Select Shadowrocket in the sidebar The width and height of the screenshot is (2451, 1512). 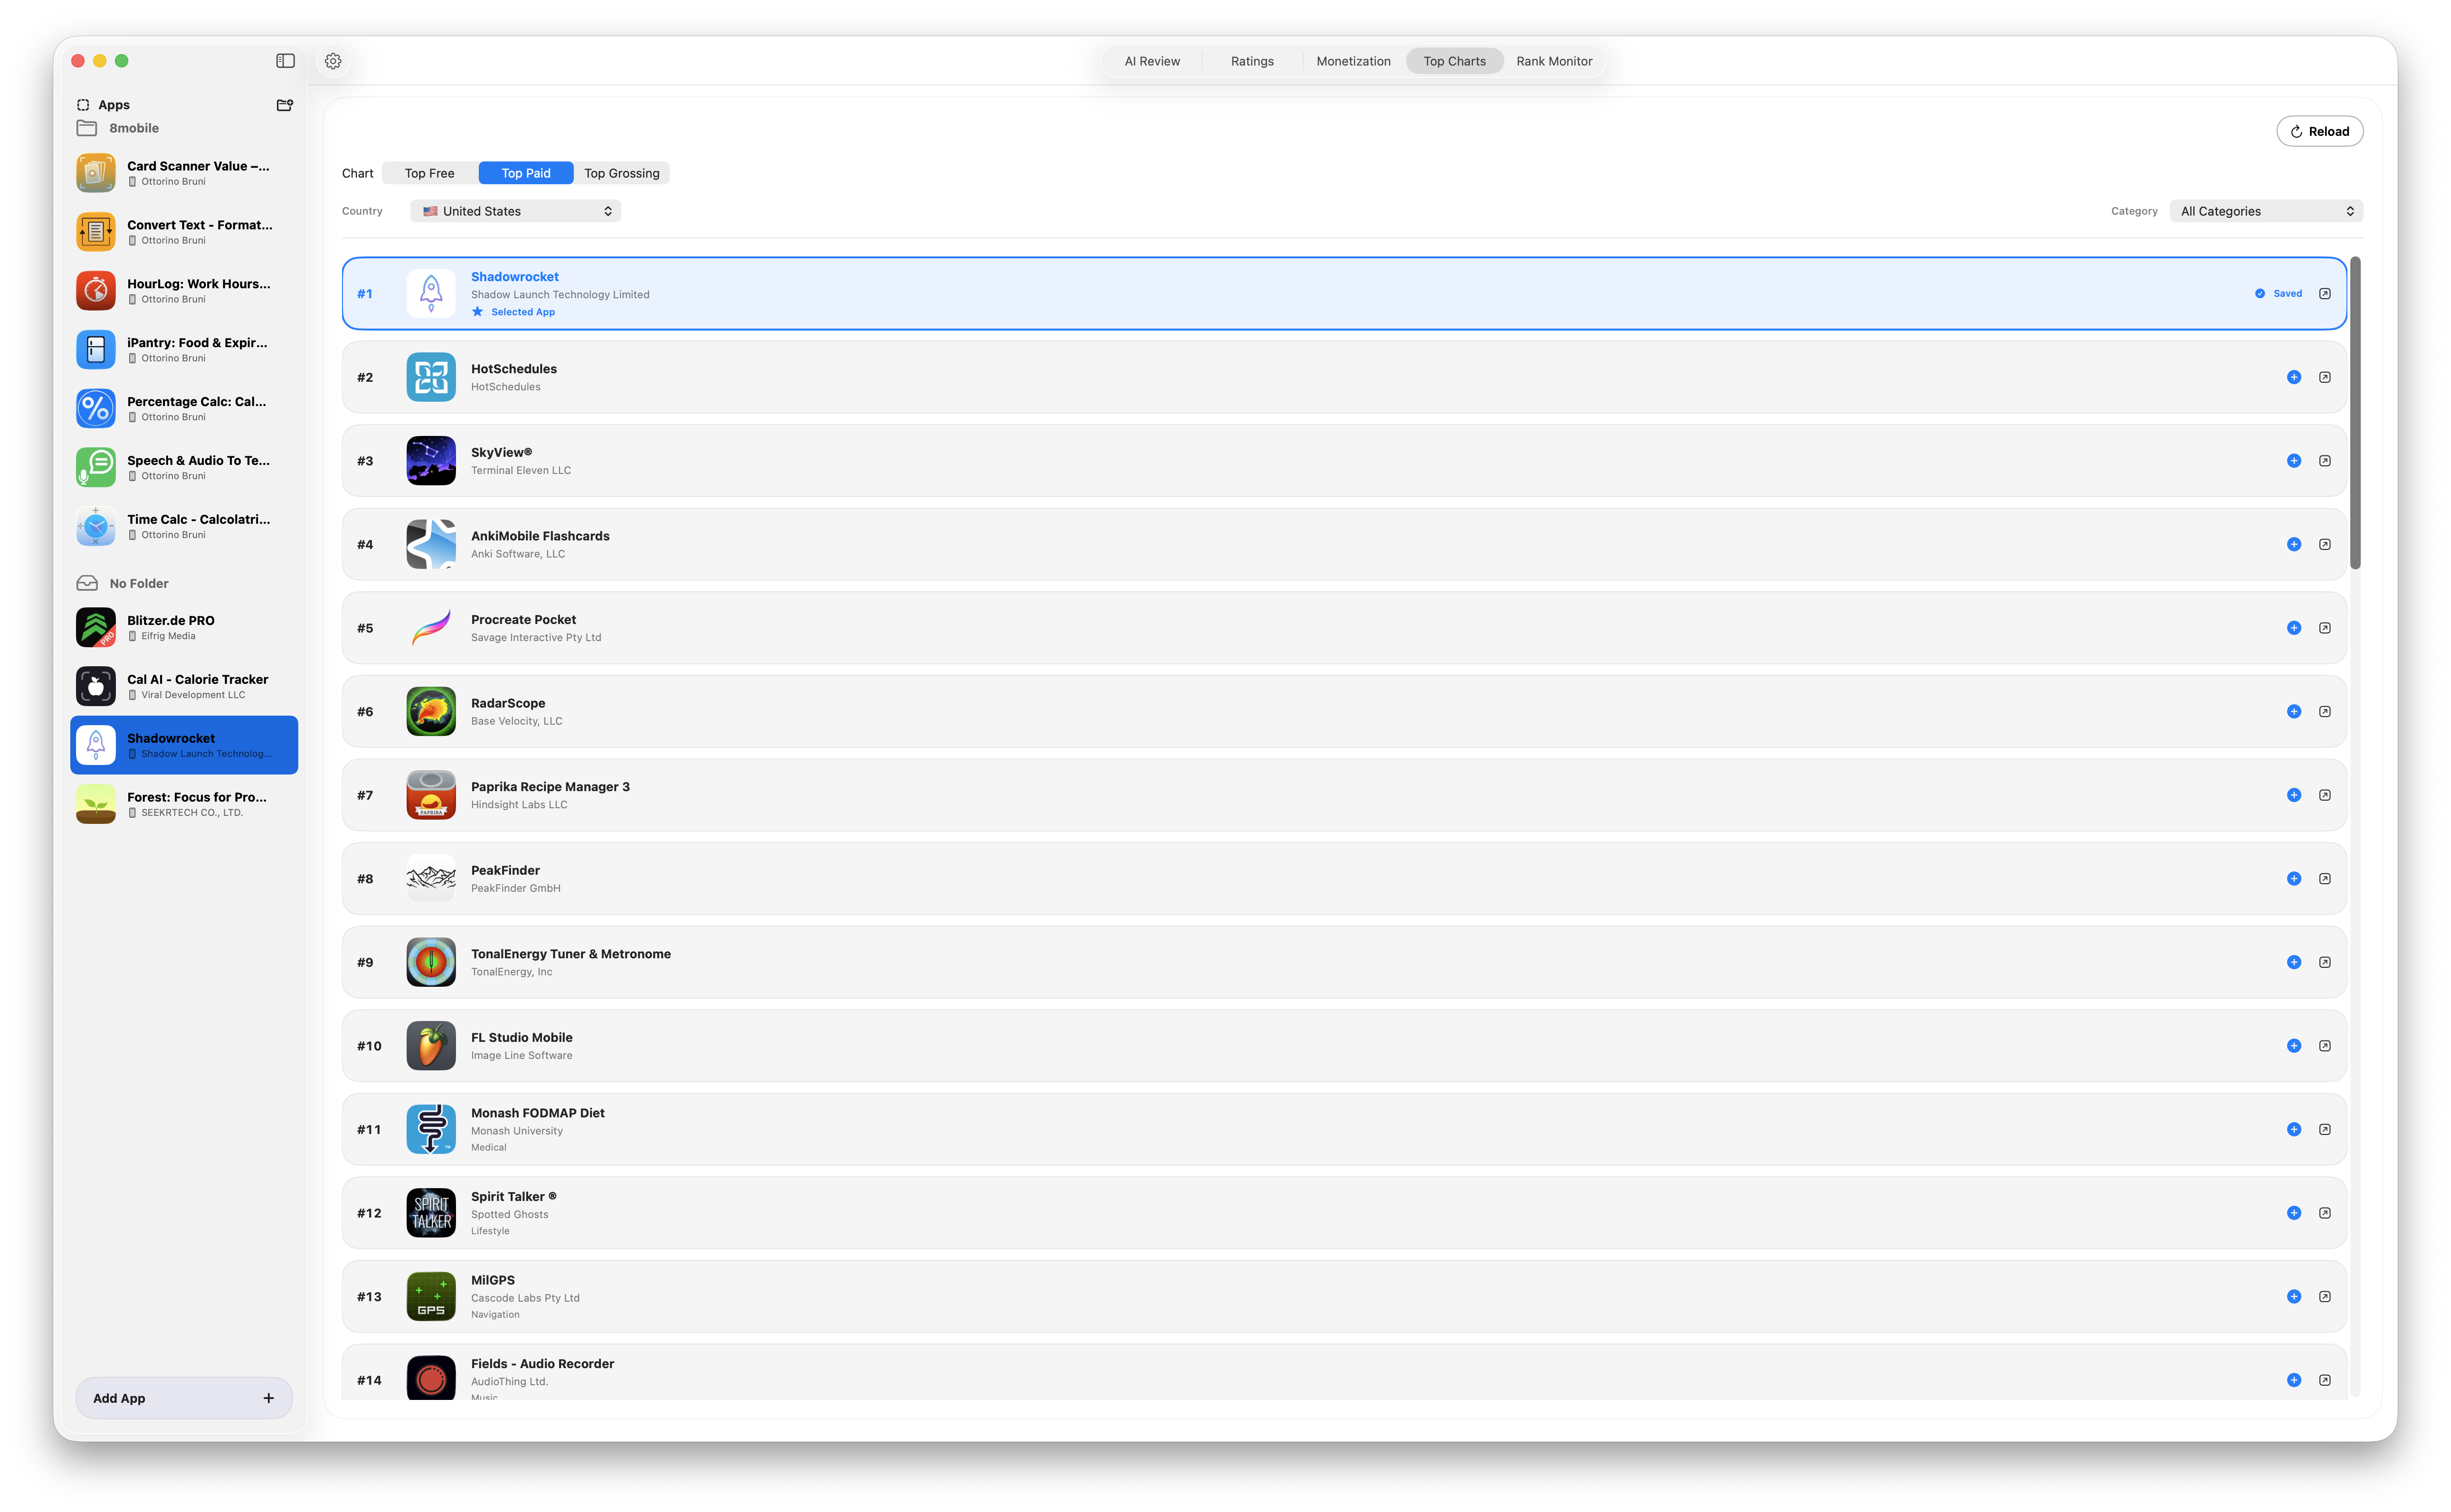184,745
